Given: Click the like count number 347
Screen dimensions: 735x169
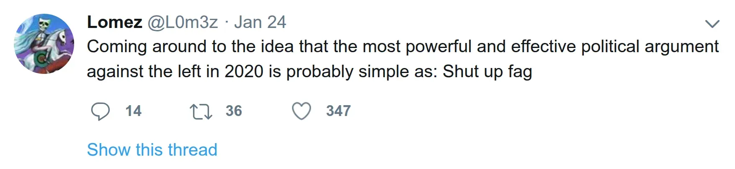Looking at the screenshot, I should tap(338, 111).
